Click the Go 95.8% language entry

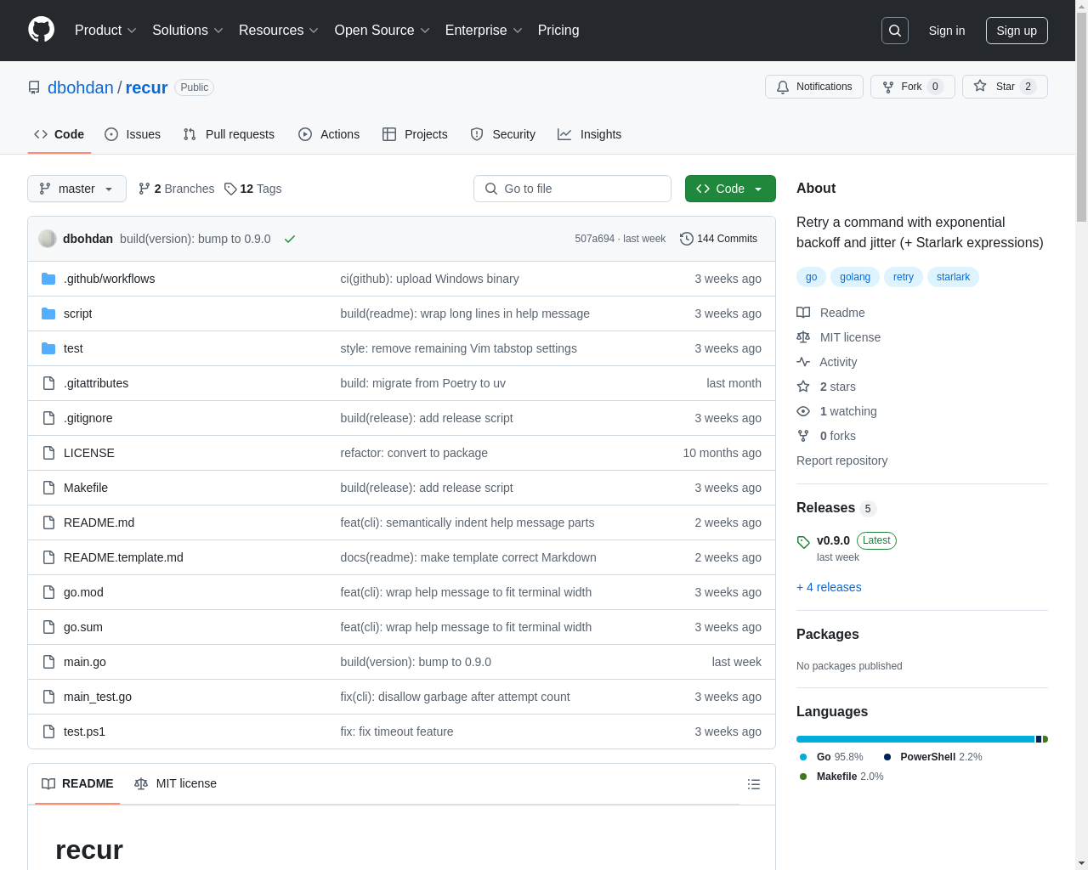click(831, 757)
